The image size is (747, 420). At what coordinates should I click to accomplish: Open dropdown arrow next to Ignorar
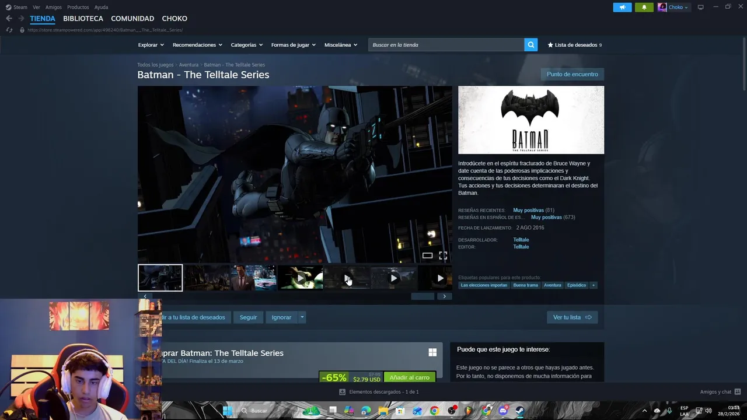tap(302, 317)
